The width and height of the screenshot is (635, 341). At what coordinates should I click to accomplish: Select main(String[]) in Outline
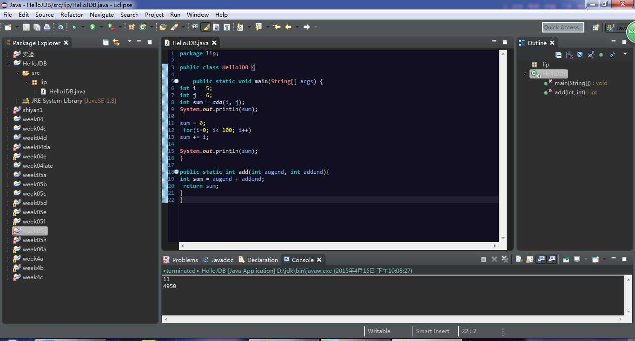click(x=575, y=83)
